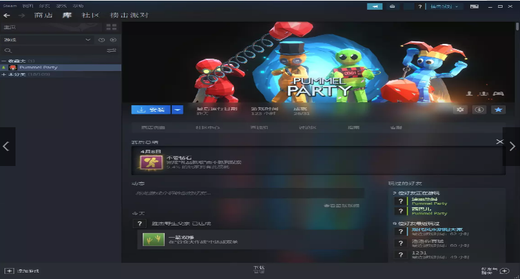Open the advanced filter sliders icon
Viewport: 520px width, 279px height.
(x=111, y=50)
